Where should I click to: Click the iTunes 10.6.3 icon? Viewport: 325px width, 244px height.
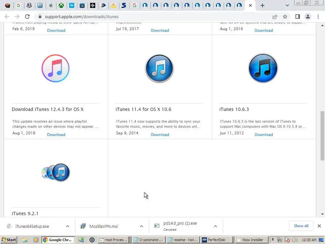[x=263, y=68]
